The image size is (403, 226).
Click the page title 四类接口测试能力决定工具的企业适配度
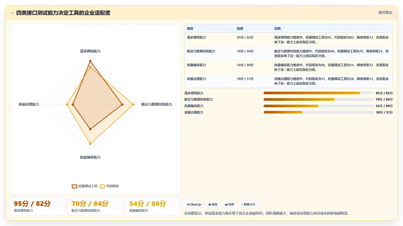[x=63, y=13]
